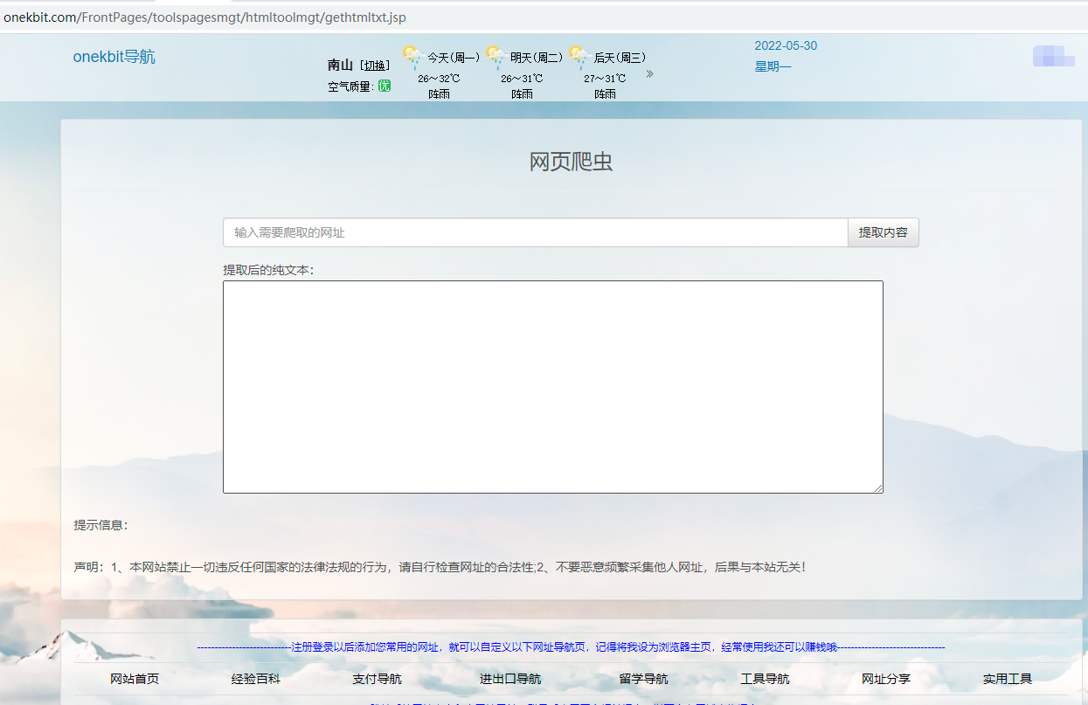Expand more weather days via the » arrow
Screen dimensions: 1088x705
pyautogui.click(x=648, y=74)
